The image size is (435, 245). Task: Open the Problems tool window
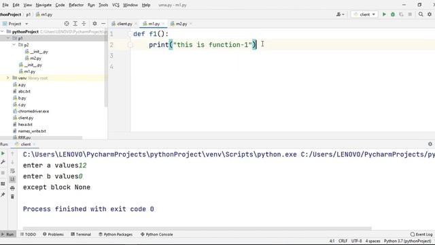click(x=53, y=234)
